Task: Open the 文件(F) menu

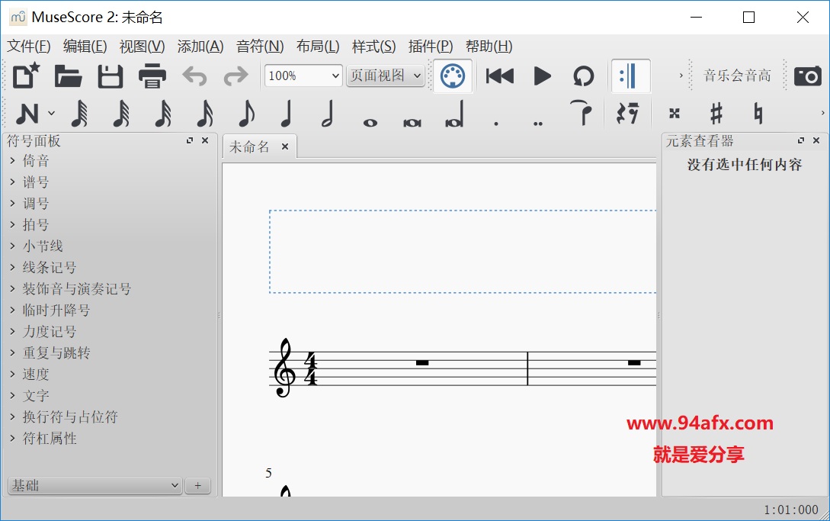Action: [29, 47]
